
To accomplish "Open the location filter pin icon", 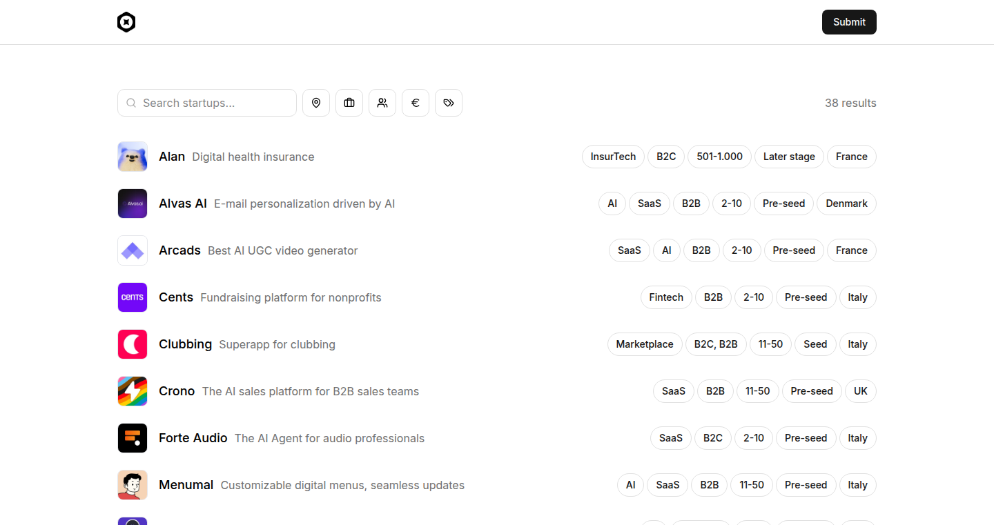I will (316, 103).
